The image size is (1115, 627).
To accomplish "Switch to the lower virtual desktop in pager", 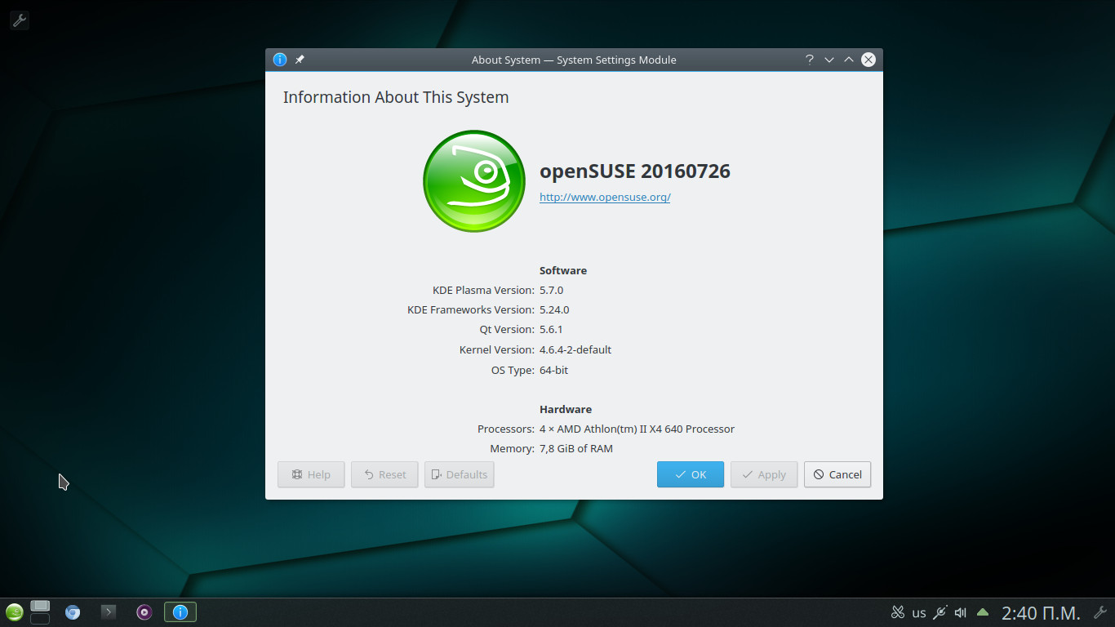I will click(x=40, y=620).
